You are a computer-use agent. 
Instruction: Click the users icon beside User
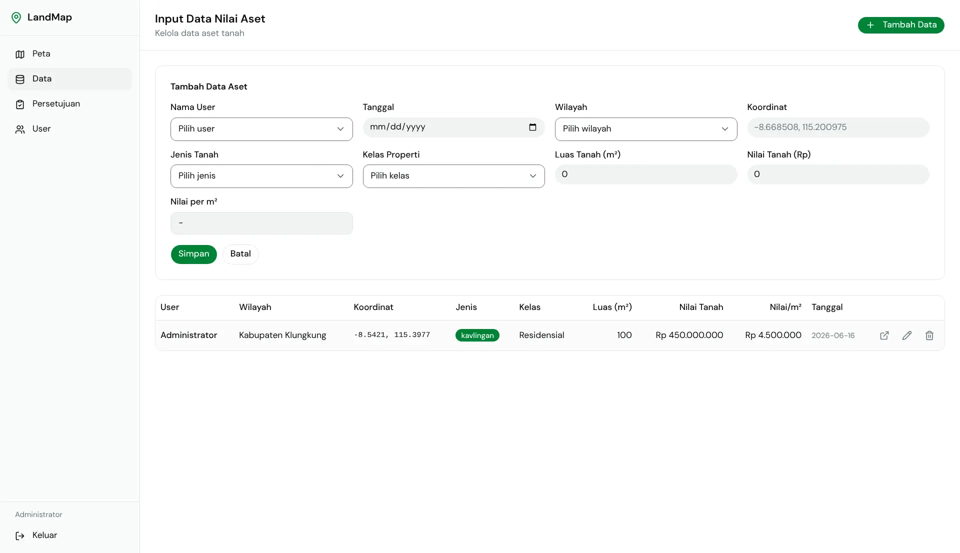(20, 129)
